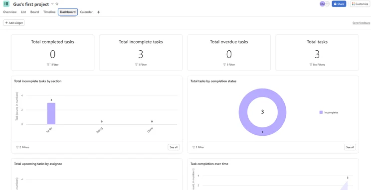Open the Customize panel
The image size is (371, 190).
click(360, 4)
